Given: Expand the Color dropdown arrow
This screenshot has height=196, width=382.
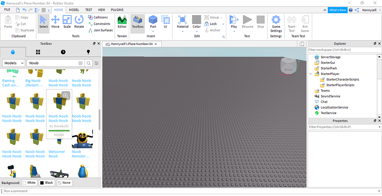Looking at the screenshot, I should click(x=197, y=31).
